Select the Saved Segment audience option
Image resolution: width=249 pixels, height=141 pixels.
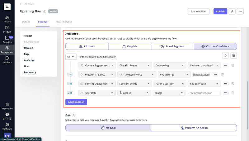(x=173, y=46)
